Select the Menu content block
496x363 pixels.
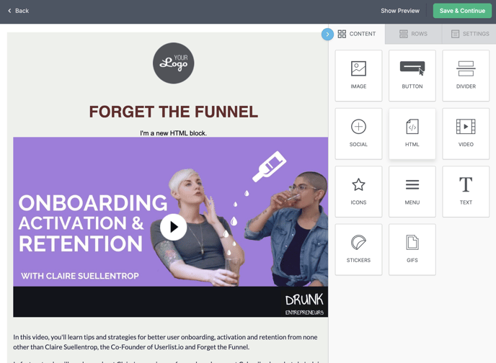[412, 192]
